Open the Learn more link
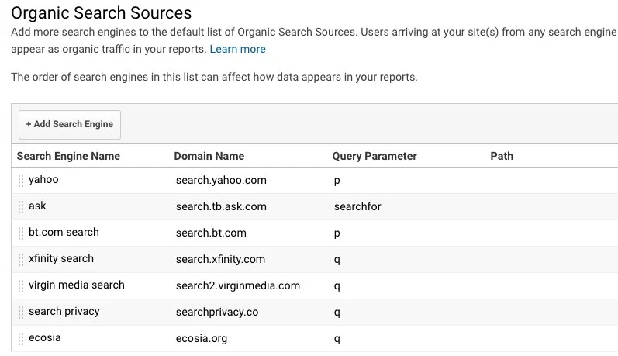The height and width of the screenshot is (356, 618). click(237, 50)
